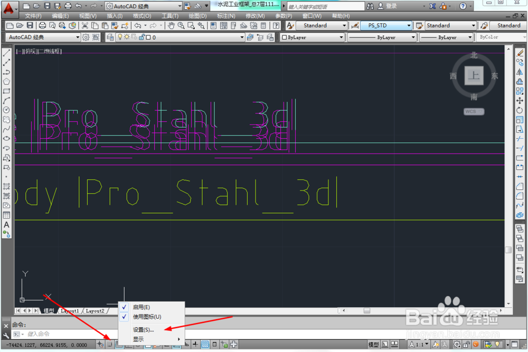Click the home square of the ViewCube
This screenshot has height=352, width=528.
[474, 75]
